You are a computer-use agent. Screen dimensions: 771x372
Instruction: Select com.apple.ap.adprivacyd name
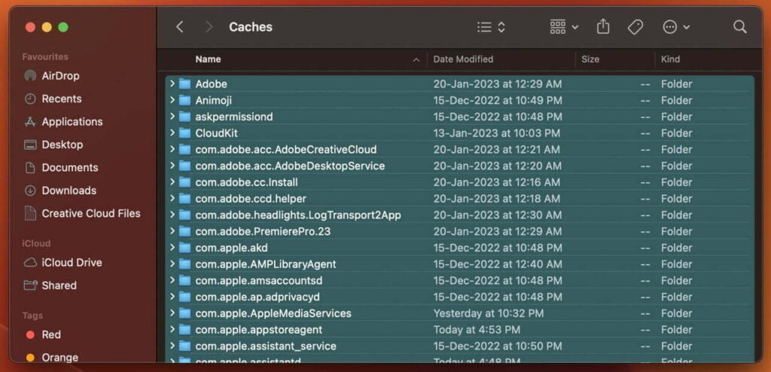coord(258,297)
